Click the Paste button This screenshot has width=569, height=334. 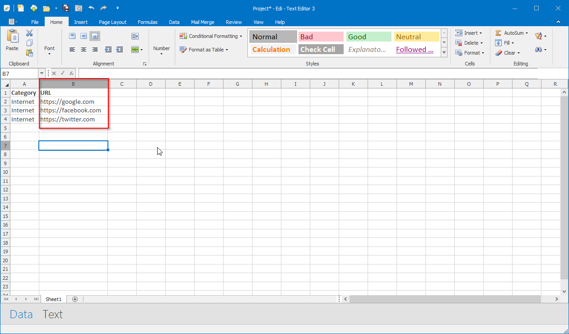[12, 41]
